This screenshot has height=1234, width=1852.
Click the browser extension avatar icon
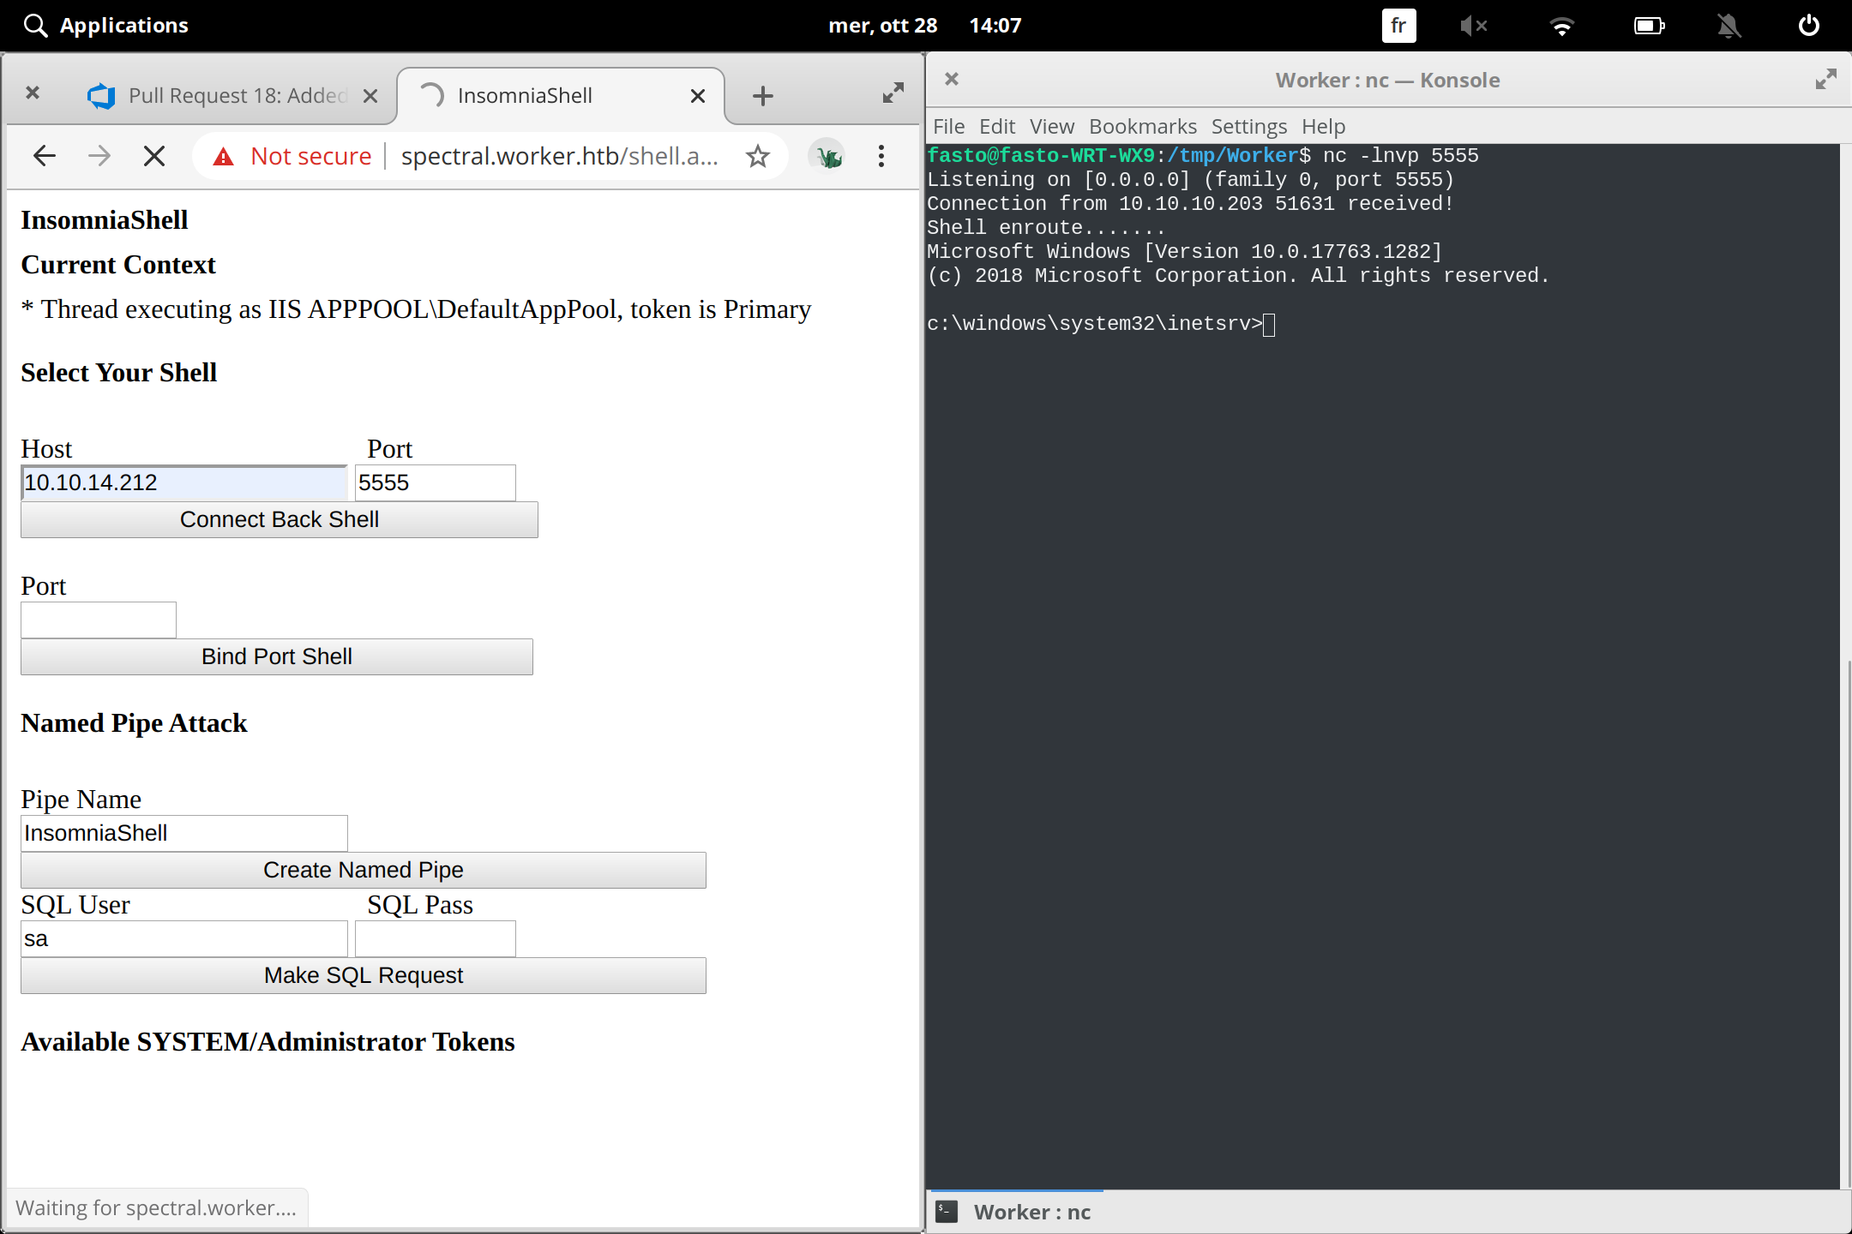point(827,156)
